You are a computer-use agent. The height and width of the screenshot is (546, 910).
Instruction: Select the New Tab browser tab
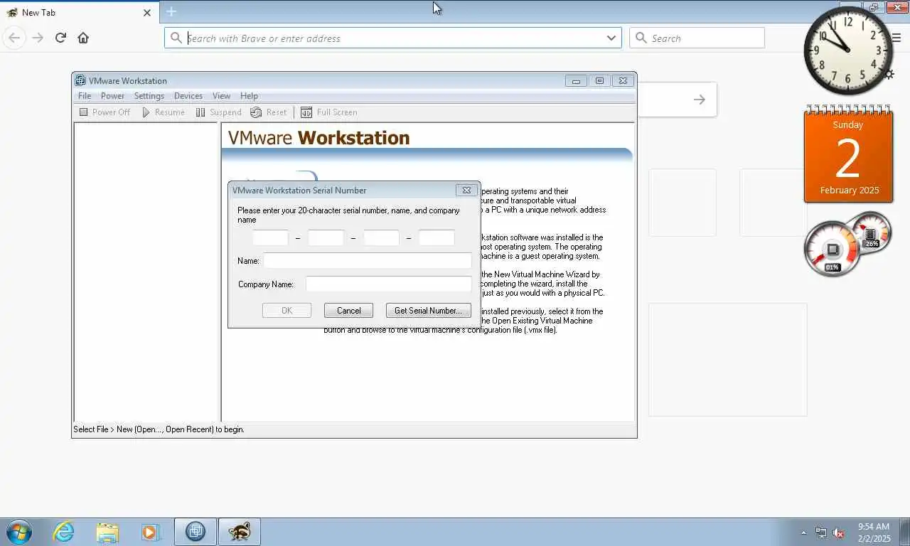coord(79,12)
